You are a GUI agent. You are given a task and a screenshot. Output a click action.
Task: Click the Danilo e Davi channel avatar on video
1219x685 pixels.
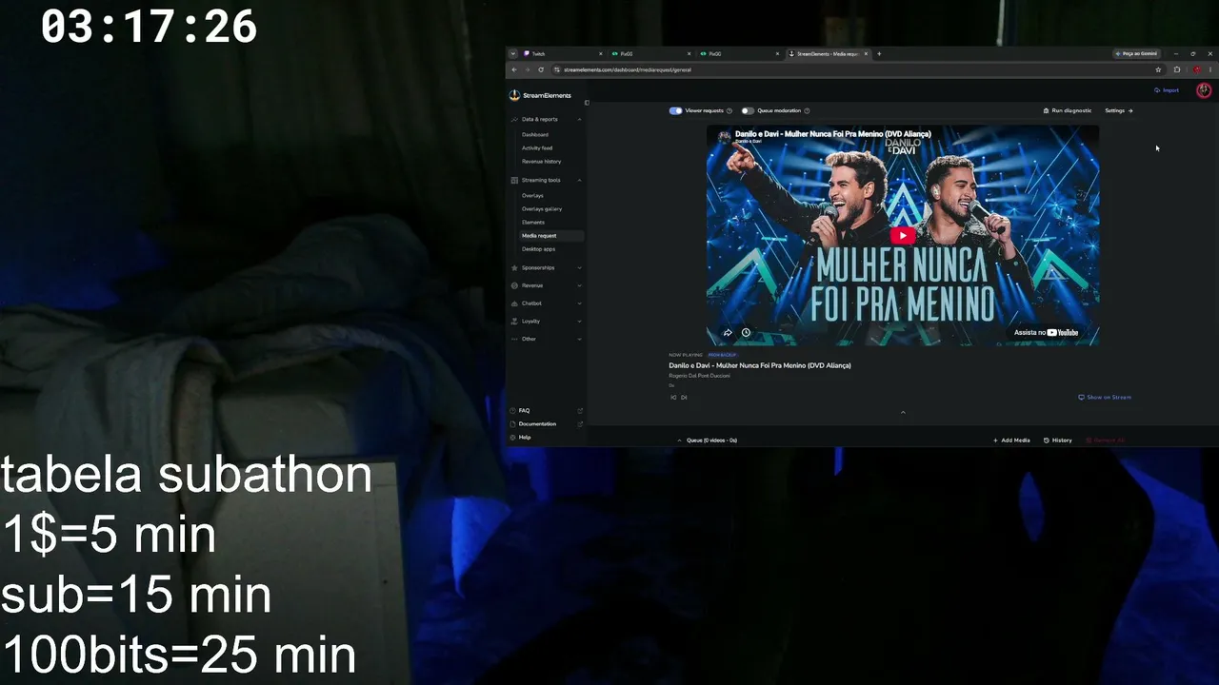724,137
